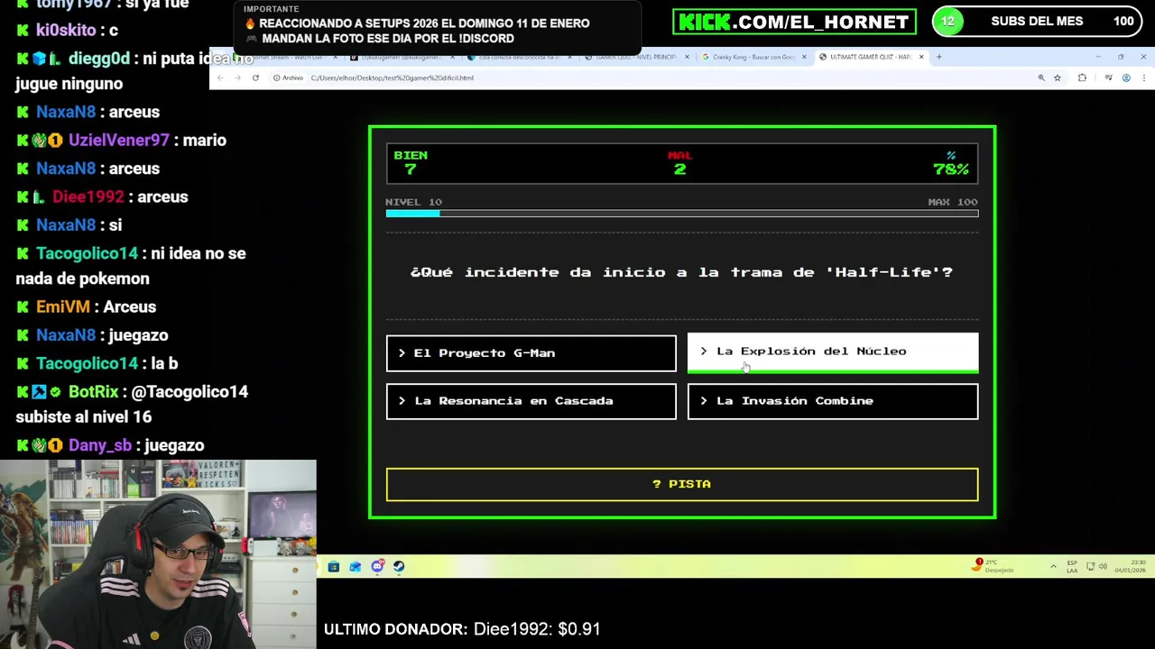Open Outlook from the taskbar

355,566
